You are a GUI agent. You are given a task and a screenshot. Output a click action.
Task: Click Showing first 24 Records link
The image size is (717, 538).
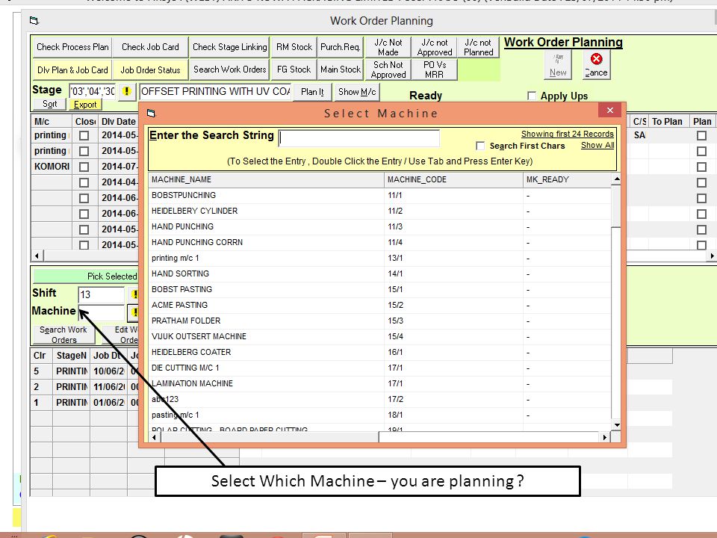tap(568, 134)
